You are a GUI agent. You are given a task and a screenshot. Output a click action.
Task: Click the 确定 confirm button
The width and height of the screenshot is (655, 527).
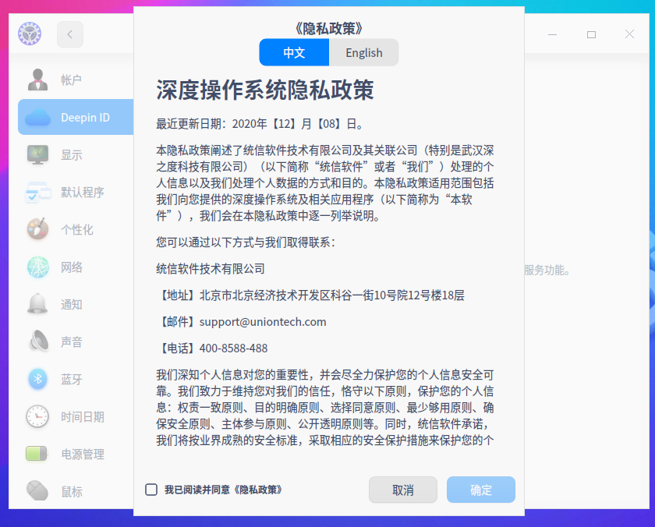[x=481, y=490]
